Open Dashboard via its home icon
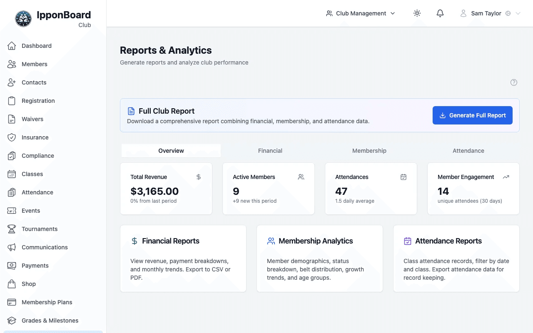Viewport: 533px width, 333px height. (x=12, y=46)
